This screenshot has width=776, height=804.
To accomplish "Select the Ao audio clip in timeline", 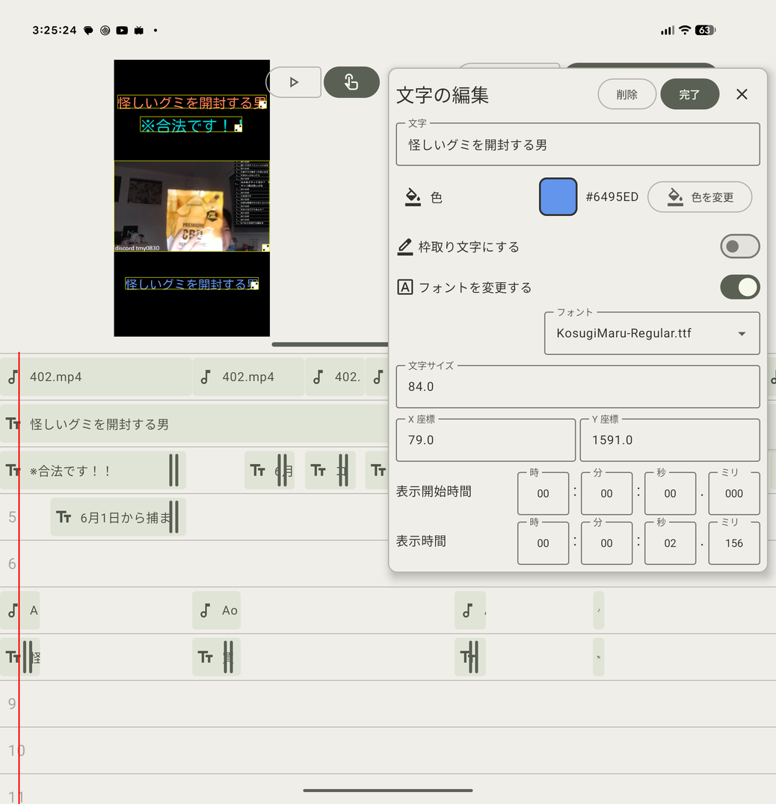I will click(217, 610).
